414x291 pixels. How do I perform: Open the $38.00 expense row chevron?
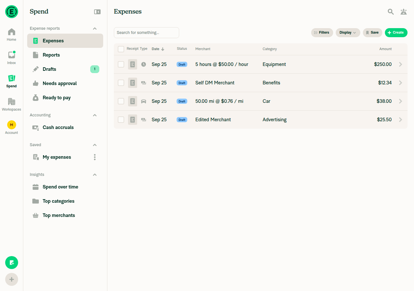[x=400, y=101]
